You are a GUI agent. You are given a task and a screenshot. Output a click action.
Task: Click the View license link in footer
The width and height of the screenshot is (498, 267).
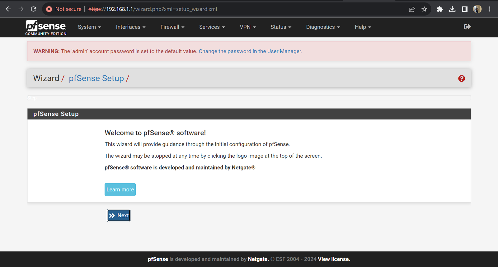pos(334,259)
